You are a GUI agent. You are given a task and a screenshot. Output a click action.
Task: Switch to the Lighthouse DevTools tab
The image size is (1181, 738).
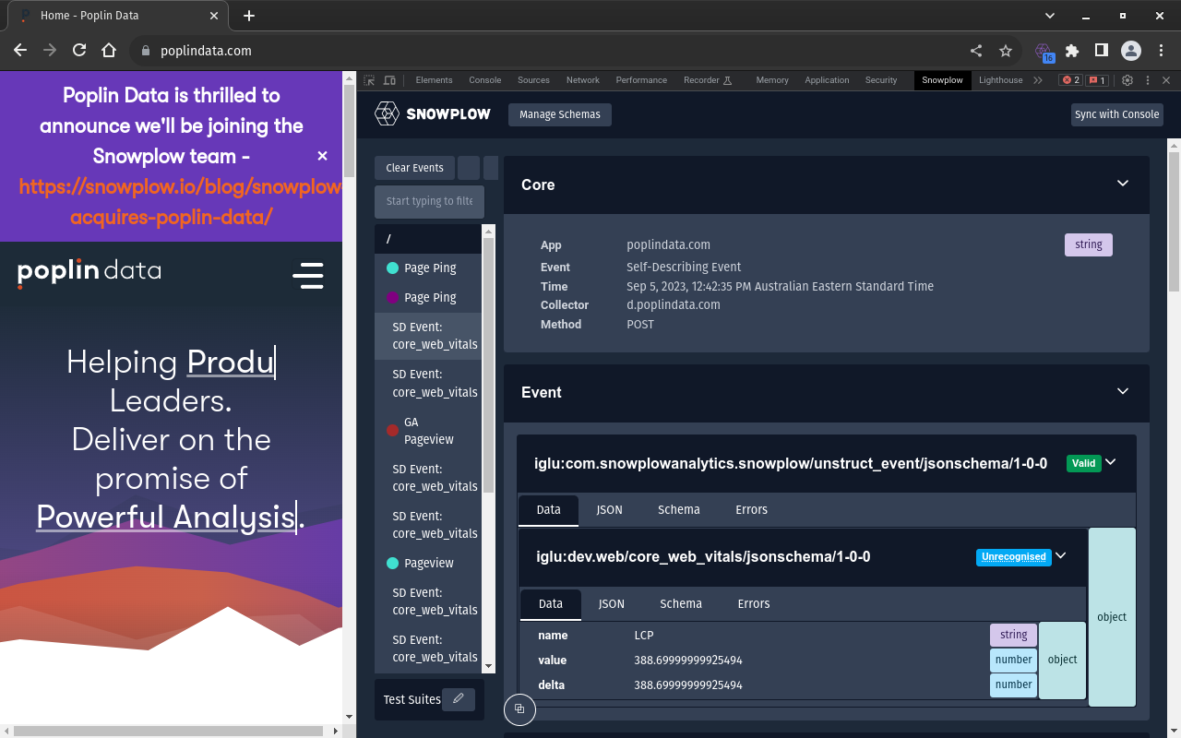point(1000,80)
